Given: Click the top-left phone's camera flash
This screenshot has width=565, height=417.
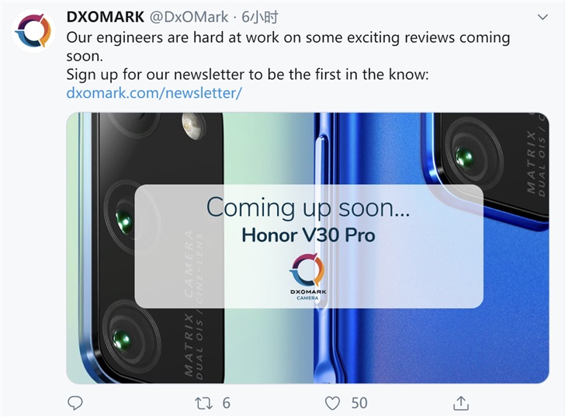Looking at the screenshot, I should pyautogui.click(x=190, y=124).
